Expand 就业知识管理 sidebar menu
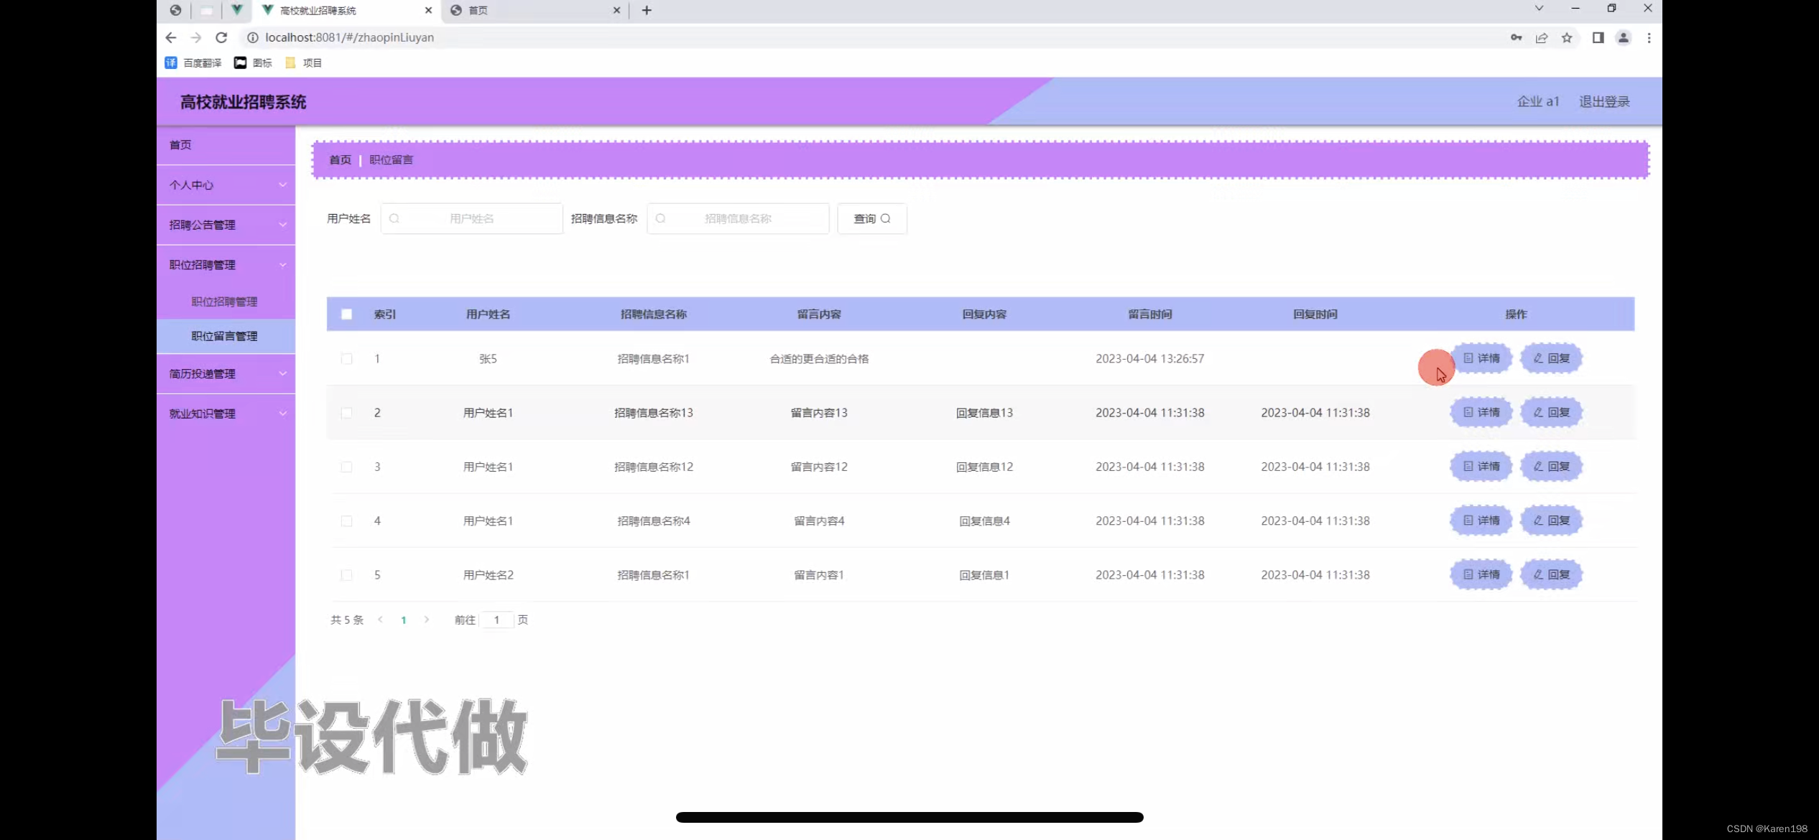 click(226, 414)
